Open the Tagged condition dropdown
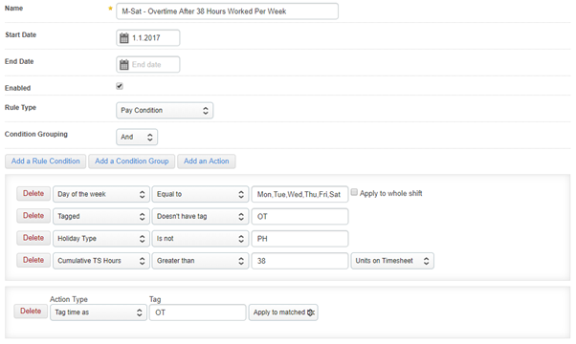The width and height of the screenshot is (576, 344). point(101,216)
